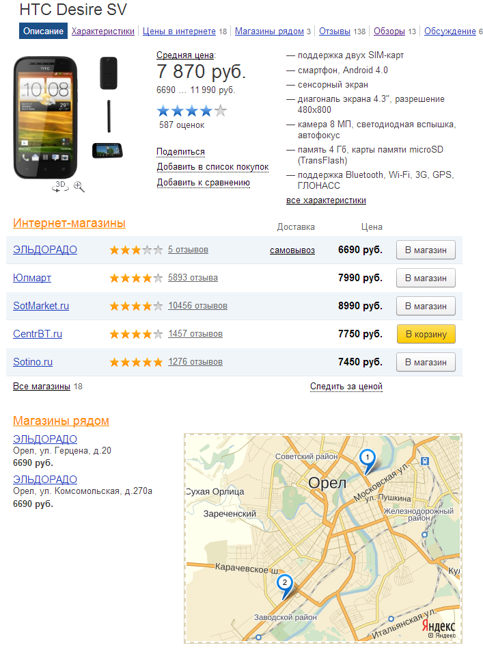Open Все магазины list link

pos(42,387)
